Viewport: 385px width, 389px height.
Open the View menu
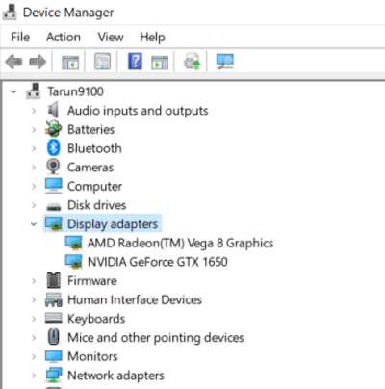[x=111, y=37]
